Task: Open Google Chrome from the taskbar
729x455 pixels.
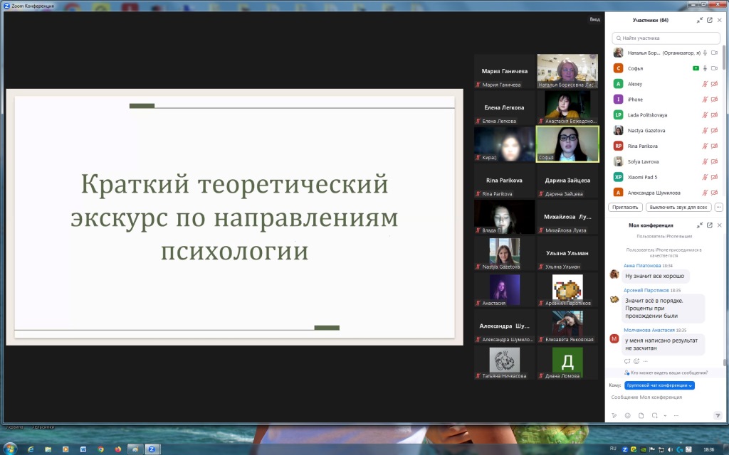Action: 100,449
